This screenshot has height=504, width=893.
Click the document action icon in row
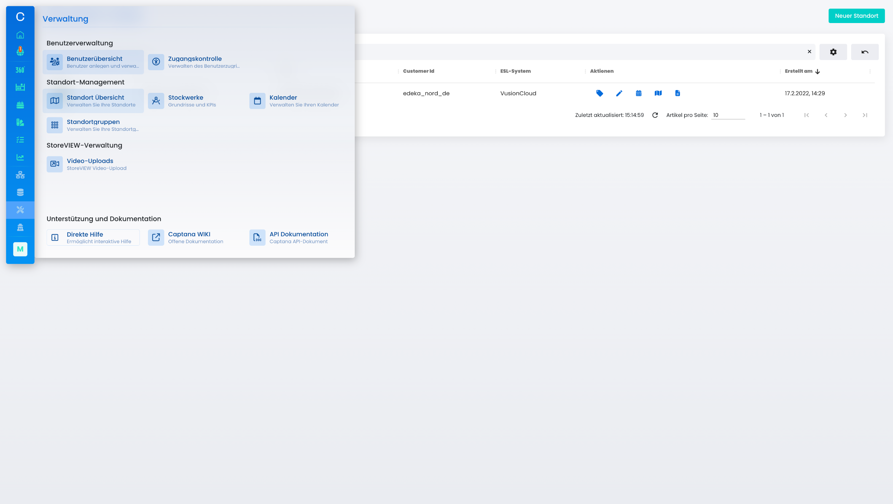[677, 93]
